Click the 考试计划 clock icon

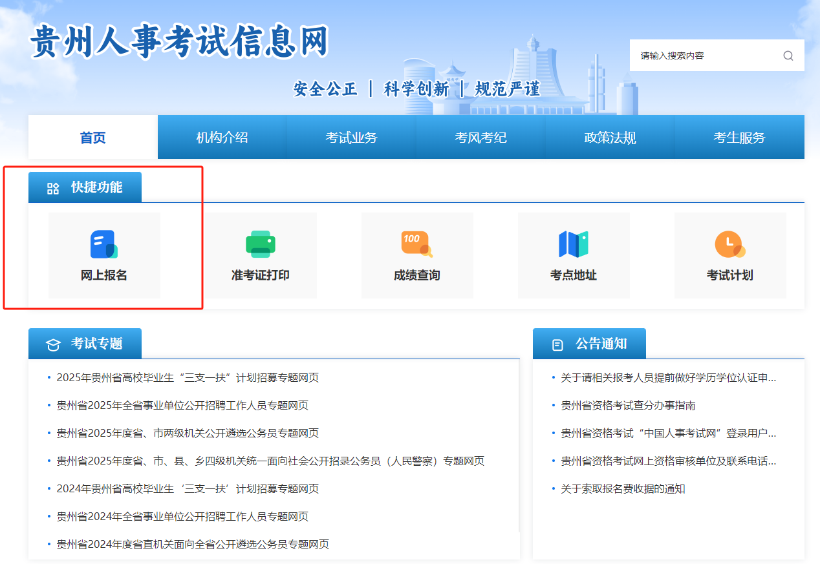coord(729,244)
